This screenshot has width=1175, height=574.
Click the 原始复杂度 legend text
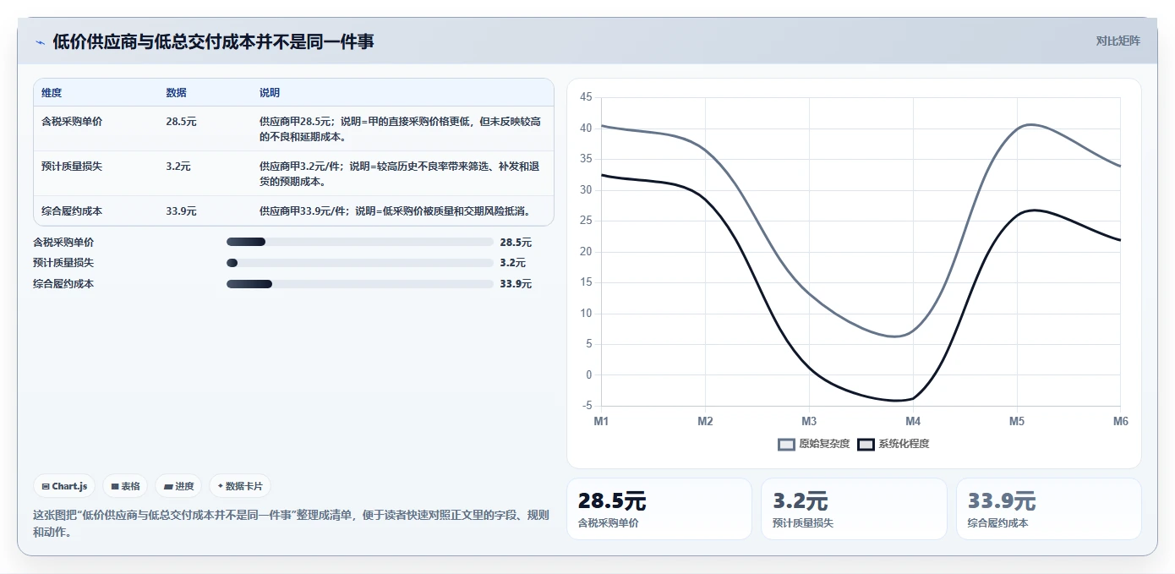[824, 444]
